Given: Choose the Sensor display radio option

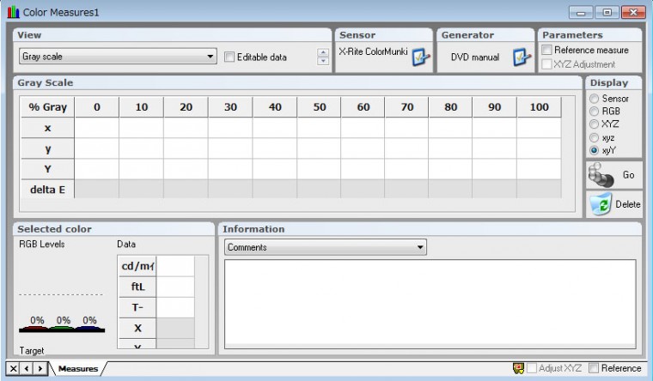Looking at the screenshot, I should click(594, 99).
